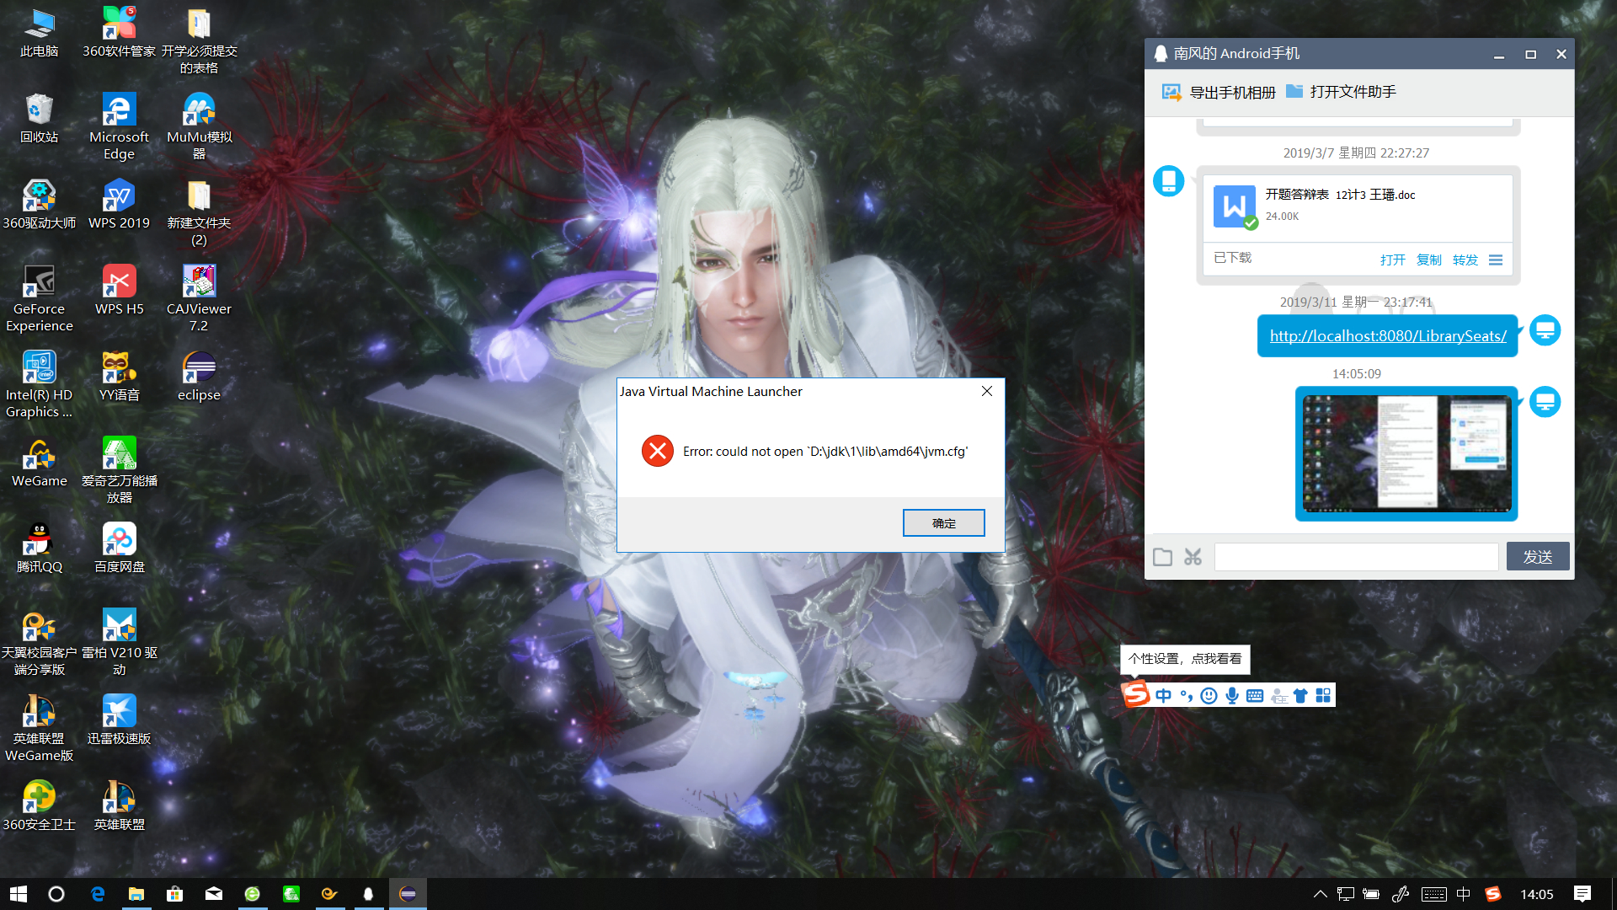Screen dimensions: 1617x910
Task: Click the message input field
Action: 1356,557
